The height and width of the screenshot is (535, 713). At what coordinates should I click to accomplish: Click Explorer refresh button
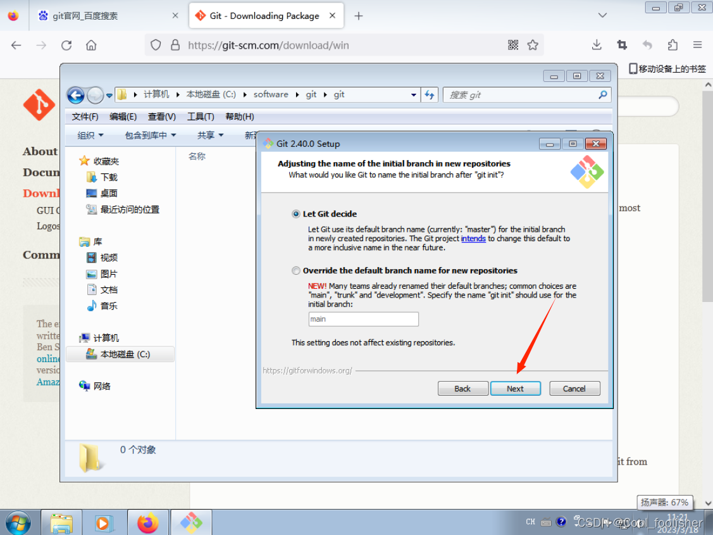point(430,94)
